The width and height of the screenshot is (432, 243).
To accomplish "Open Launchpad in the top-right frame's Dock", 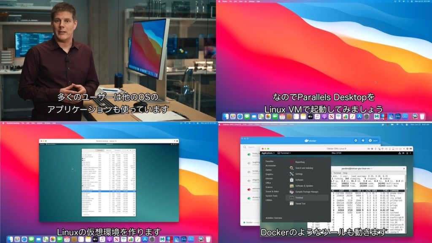I will pos(233,116).
